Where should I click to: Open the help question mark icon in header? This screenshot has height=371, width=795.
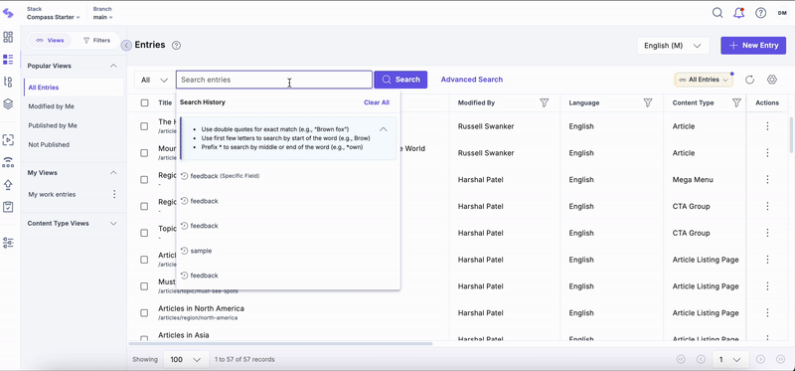coord(760,13)
